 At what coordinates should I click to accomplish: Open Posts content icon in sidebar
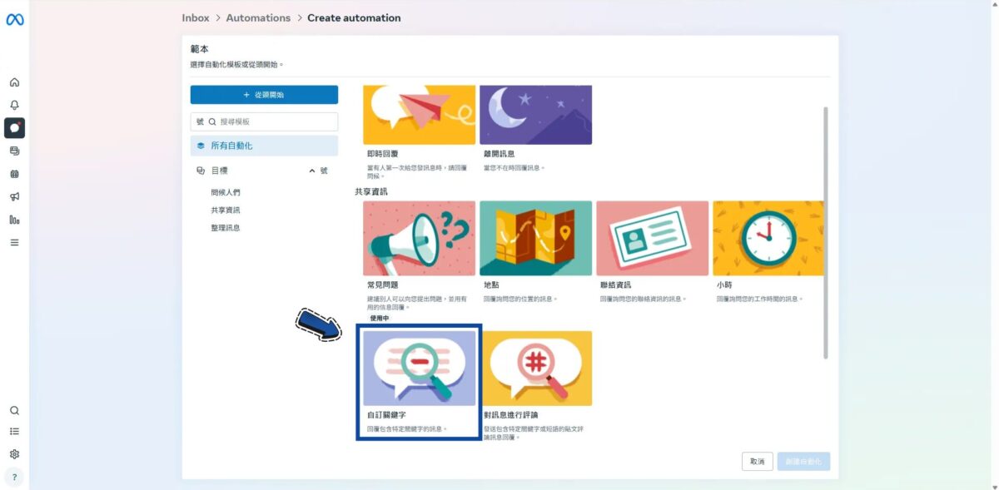click(x=14, y=151)
